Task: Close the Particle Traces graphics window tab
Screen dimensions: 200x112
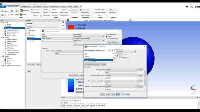Action: tap(130, 20)
